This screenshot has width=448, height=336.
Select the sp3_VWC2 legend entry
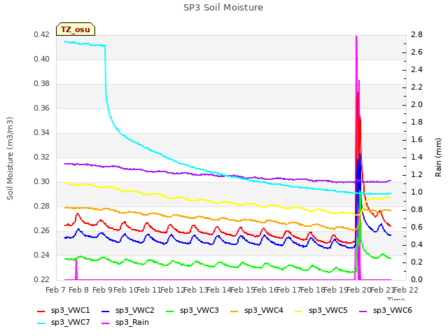(x=128, y=311)
